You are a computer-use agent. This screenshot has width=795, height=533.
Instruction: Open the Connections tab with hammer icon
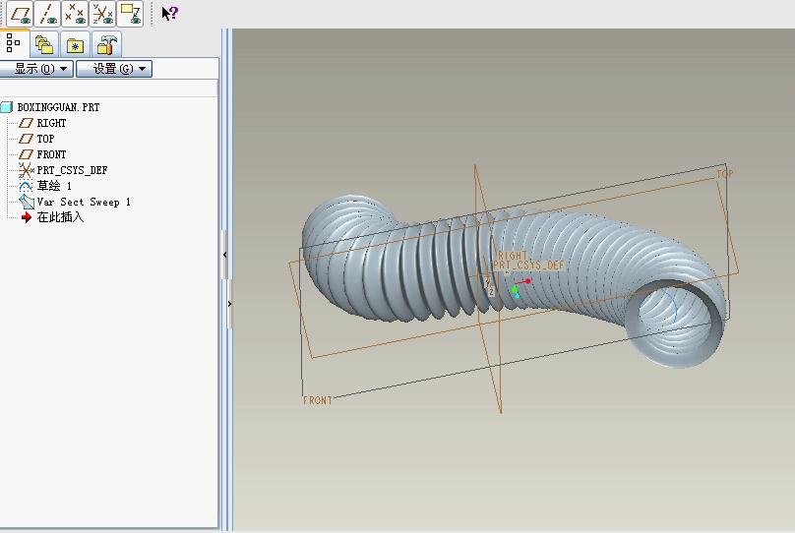[106, 44]
